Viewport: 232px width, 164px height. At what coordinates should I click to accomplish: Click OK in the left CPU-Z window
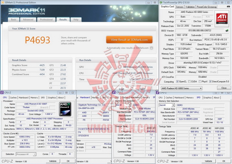[x=68, y=161]
